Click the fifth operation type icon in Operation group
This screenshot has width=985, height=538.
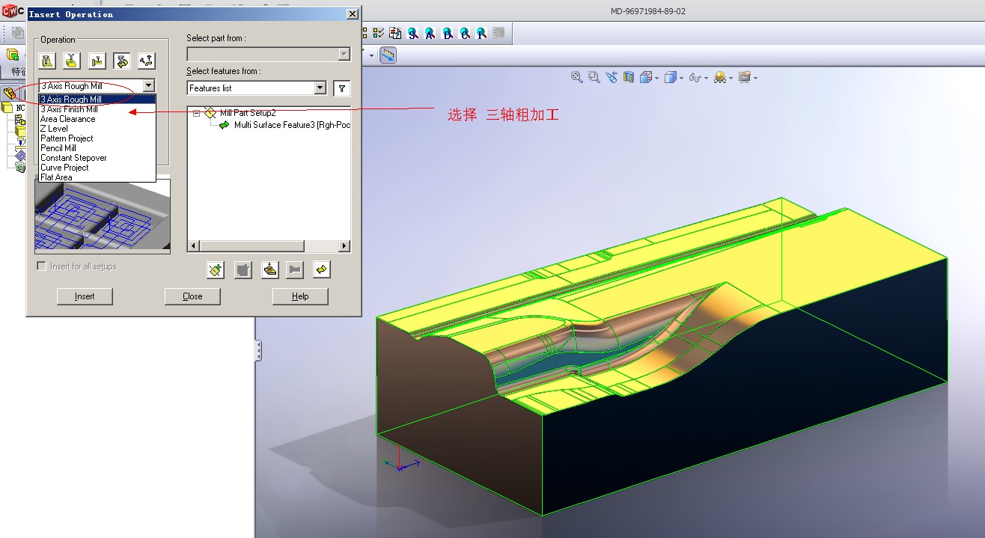[x=146, y=61]
